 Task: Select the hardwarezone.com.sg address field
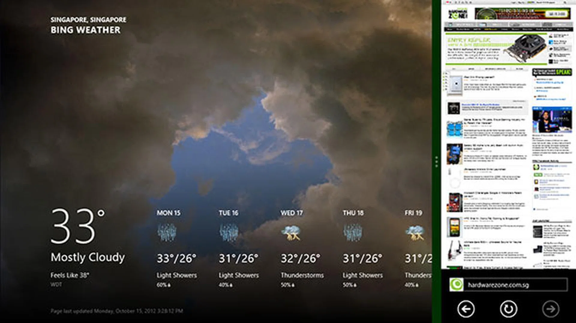coord(515,285)
